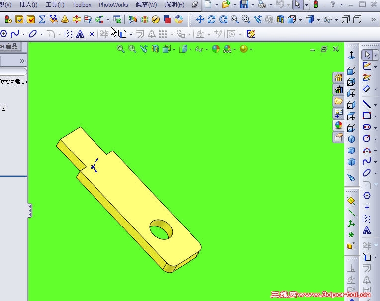Image resolution: width=380 pixels, height=301 pixels.
Task: Open the Help question mark dropdown
Action: click(342, 5)
